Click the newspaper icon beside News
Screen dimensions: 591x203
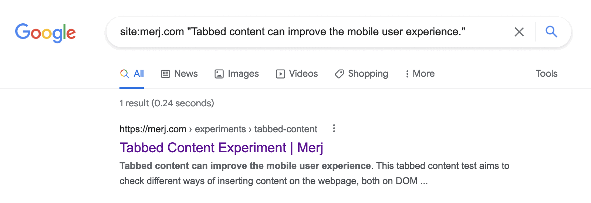pyautogui.click(x=165, y=74)
